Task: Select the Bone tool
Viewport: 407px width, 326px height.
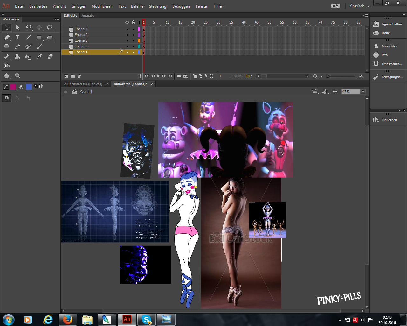Action: click(7, 57)
